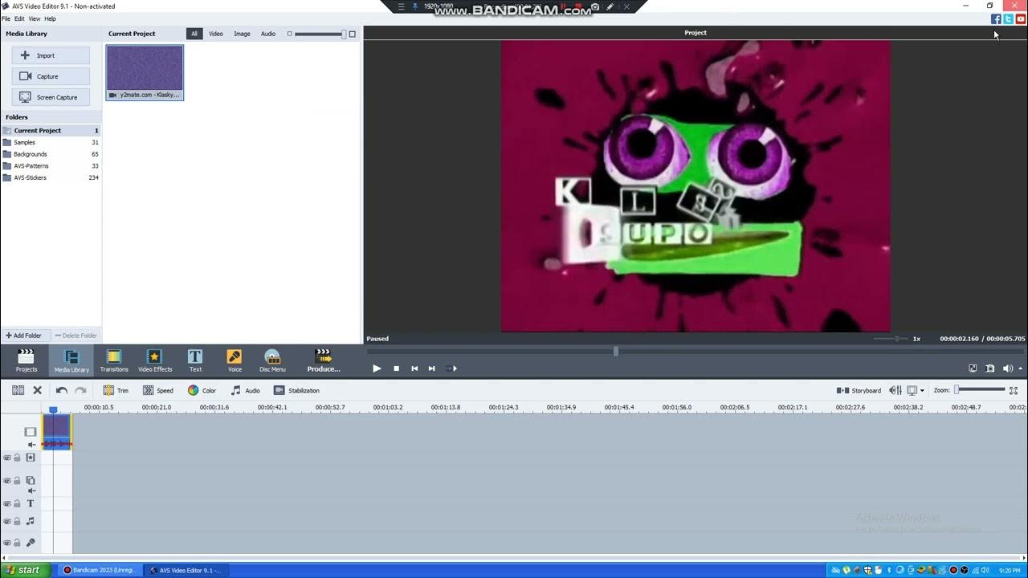Click the Capture button
Screen dimensions: 1028x578
click(51, 76)
